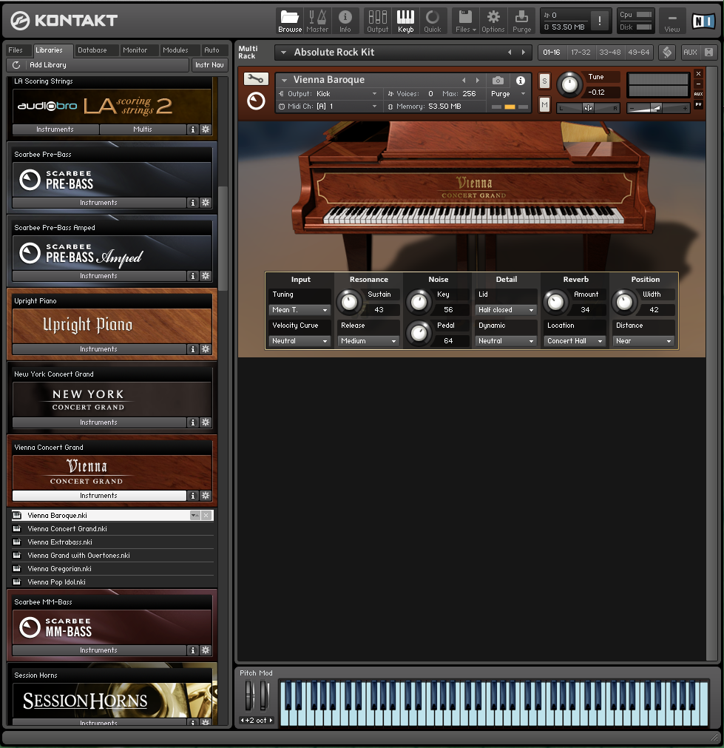The image size is (724, 748).
Task: Open info for Scarbee MM-Bass library
Action: 193,650
